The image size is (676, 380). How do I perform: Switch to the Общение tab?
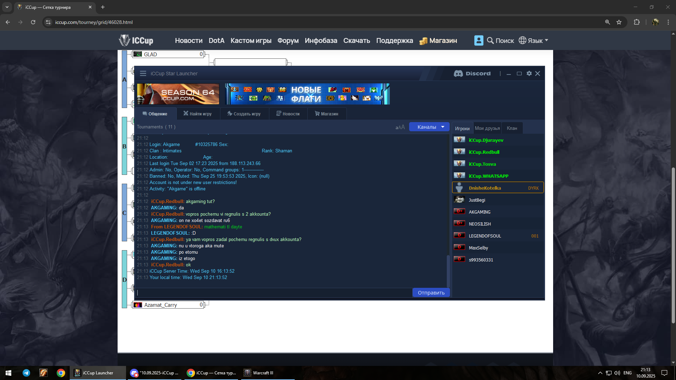(x=155, y=114)
